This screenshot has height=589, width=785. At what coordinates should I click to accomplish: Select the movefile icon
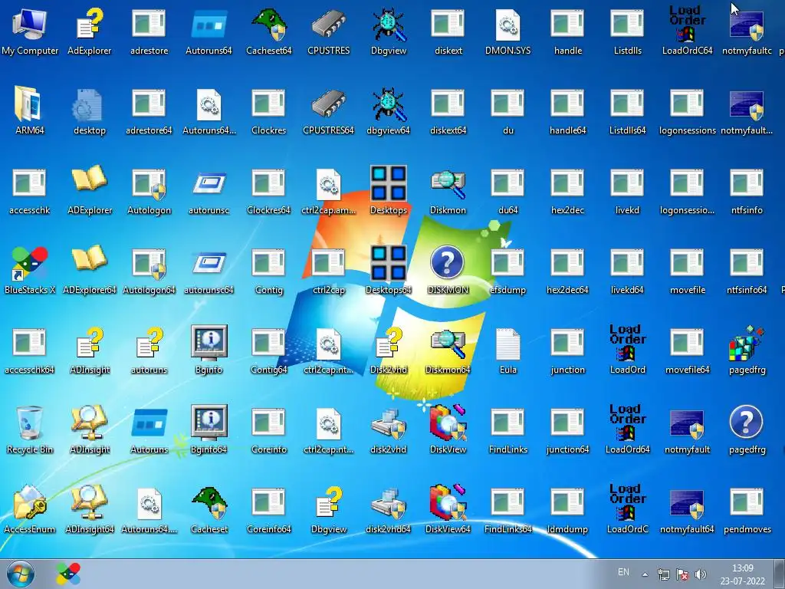(x=687, y=271)
